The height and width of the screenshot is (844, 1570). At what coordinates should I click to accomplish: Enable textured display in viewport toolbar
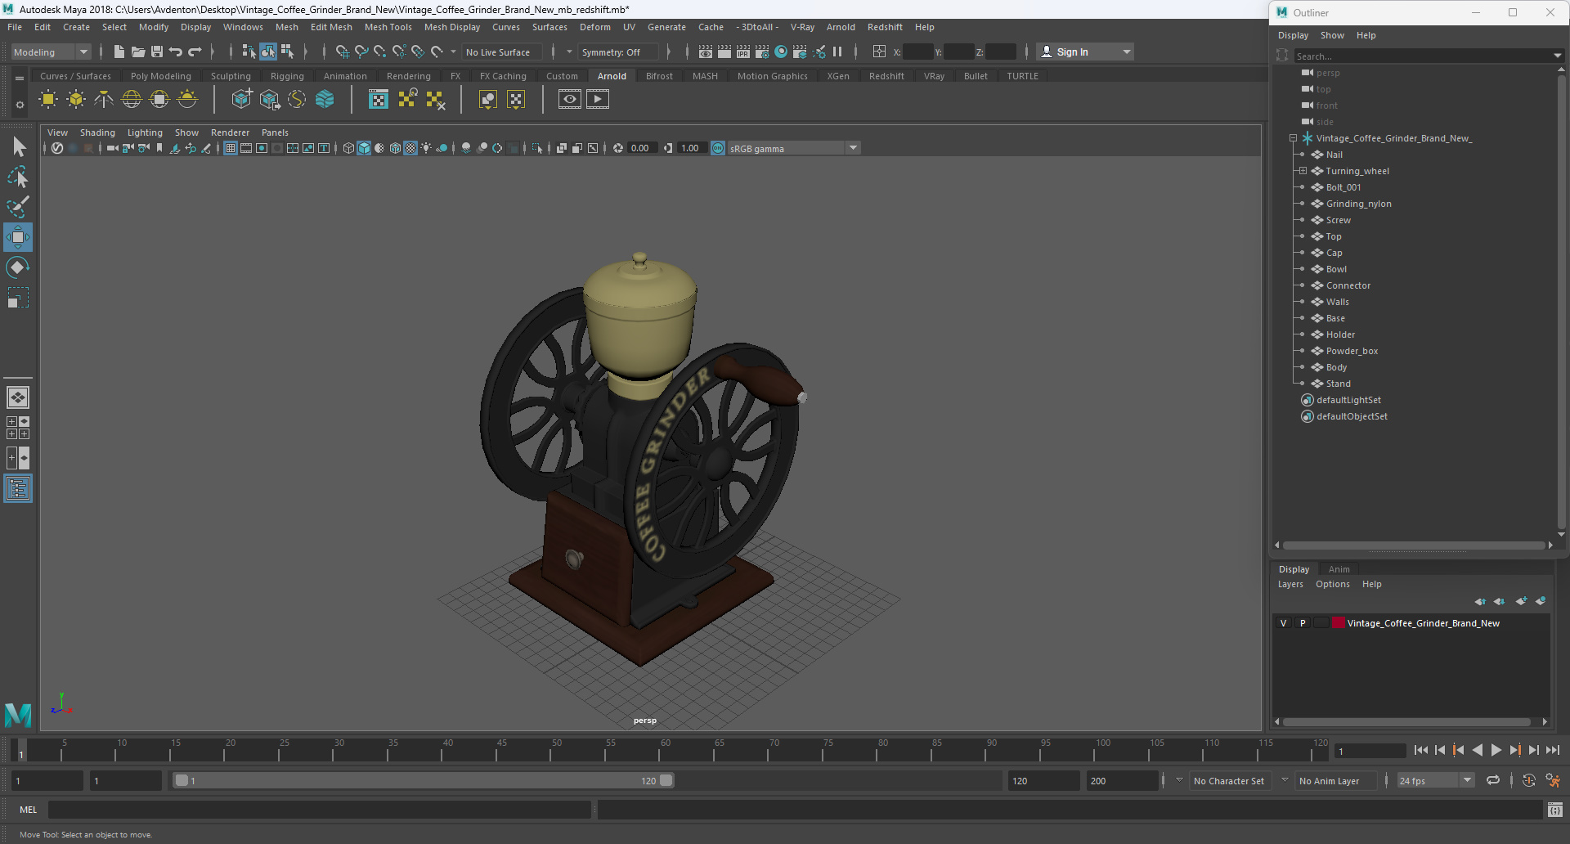pos(410,148)
